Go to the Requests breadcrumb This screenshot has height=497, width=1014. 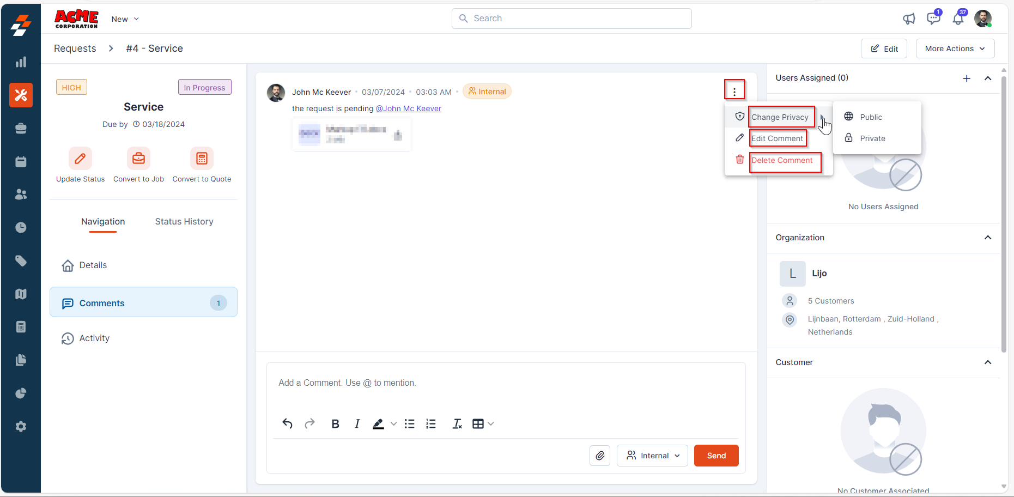75,49
